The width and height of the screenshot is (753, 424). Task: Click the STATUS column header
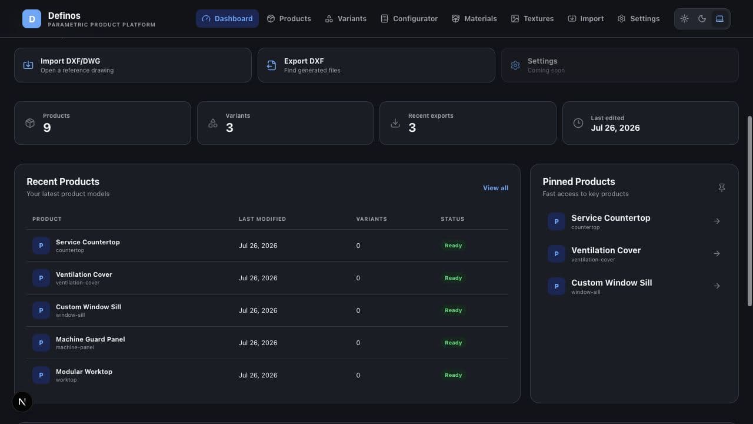(452, 219)
